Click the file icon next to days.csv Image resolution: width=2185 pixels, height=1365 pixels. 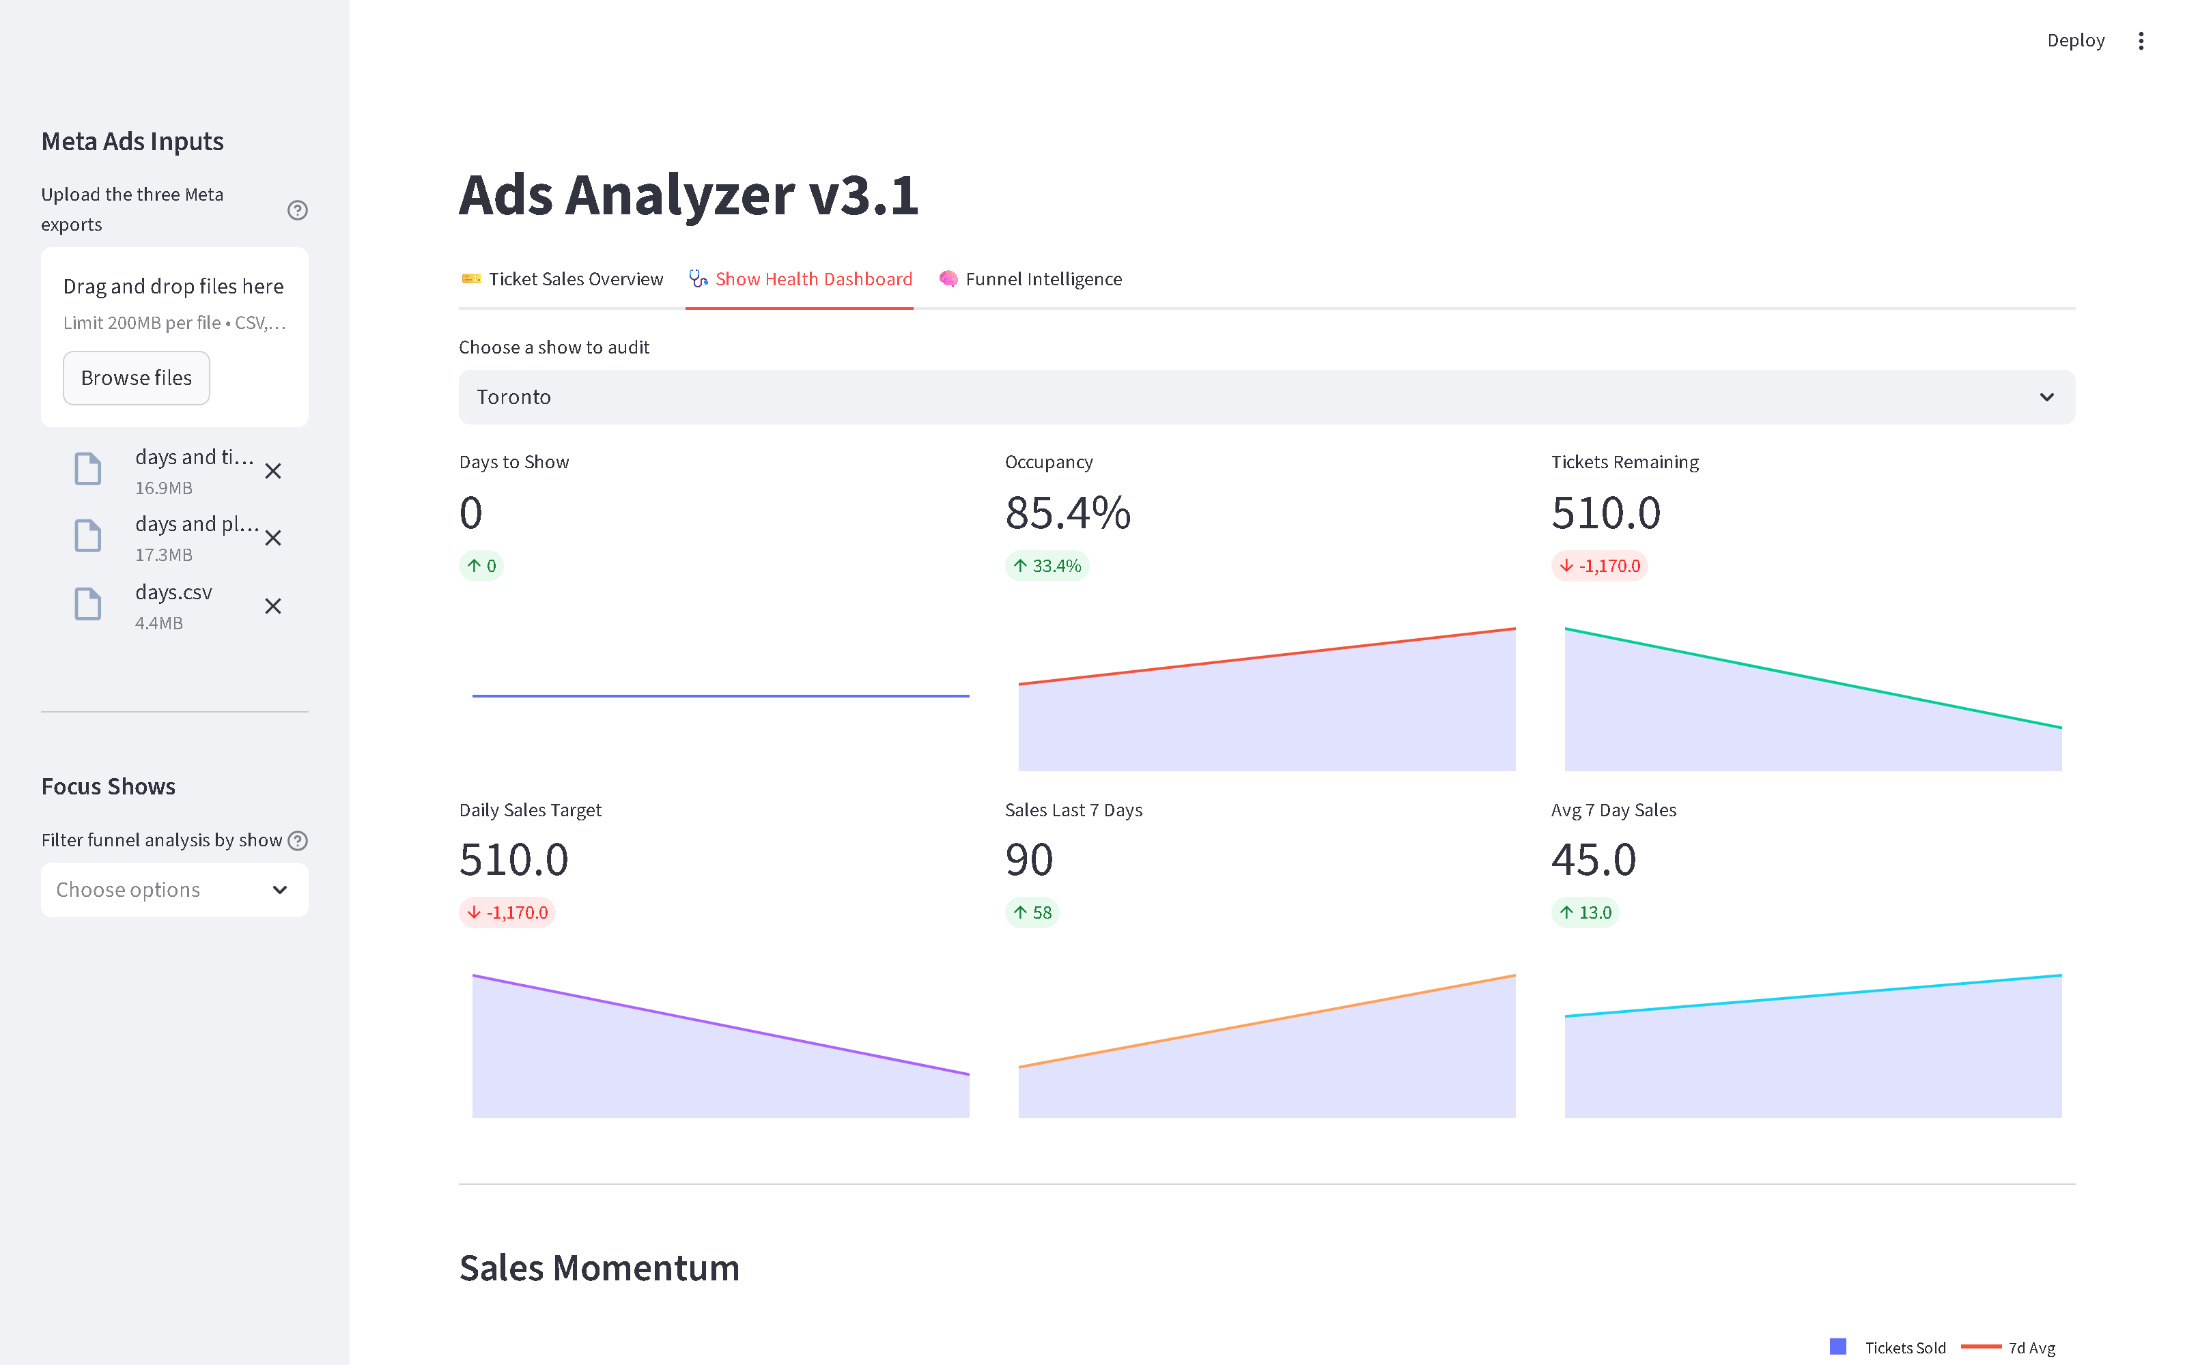coord(87,604)
